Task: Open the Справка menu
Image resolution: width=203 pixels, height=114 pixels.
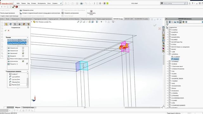Action: (x=55, y=3)
